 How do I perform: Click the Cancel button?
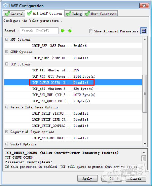(136, 179)
